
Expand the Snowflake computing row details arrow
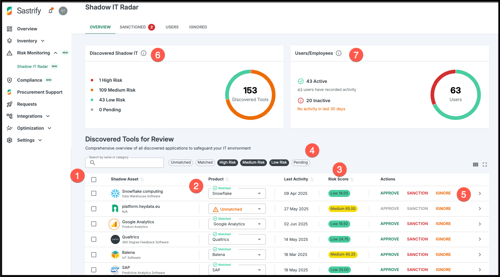coord(480,193)
